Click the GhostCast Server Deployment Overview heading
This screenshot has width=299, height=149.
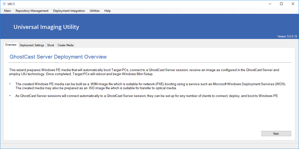[58, 57]
